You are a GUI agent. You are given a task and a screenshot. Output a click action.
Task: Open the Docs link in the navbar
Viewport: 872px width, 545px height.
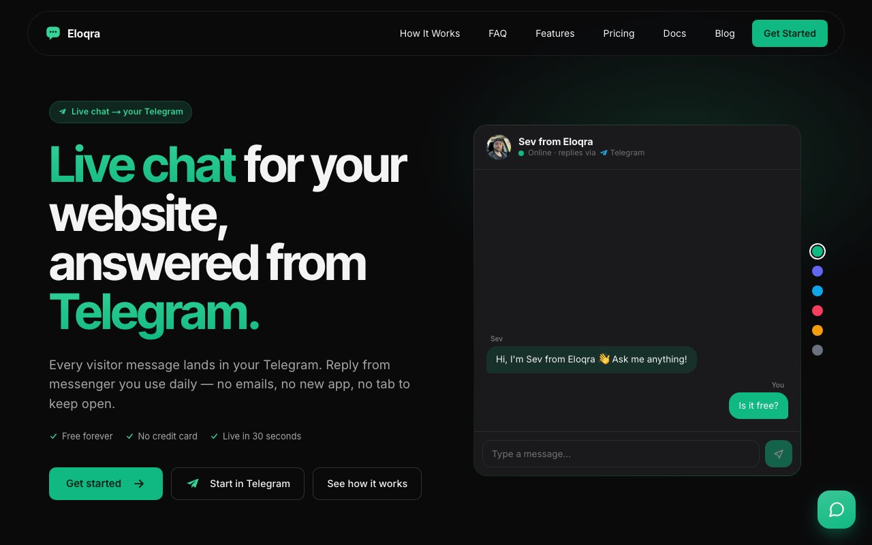pyautogui.click(x=674, y=33)
